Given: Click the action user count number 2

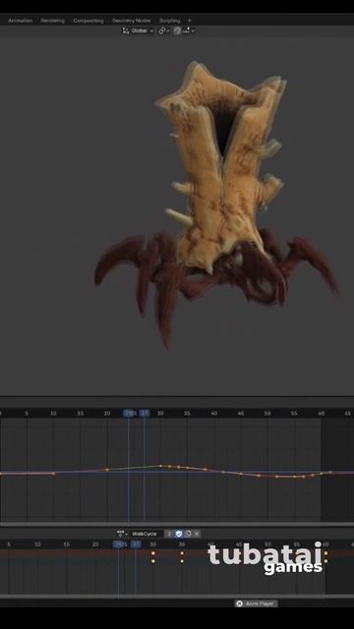Looking at the screenshot, I should pos(169,534).
